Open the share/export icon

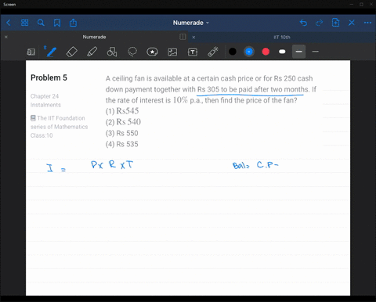click(x=73, y=23)
